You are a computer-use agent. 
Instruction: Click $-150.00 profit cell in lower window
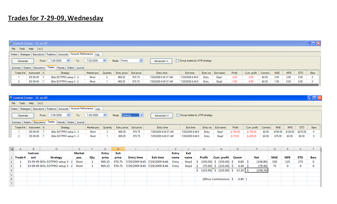click(235, 132)
